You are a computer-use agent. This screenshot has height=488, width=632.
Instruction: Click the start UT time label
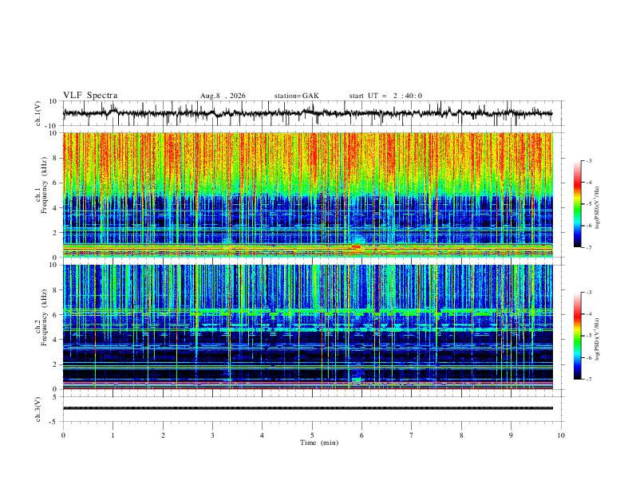(385, 96)
